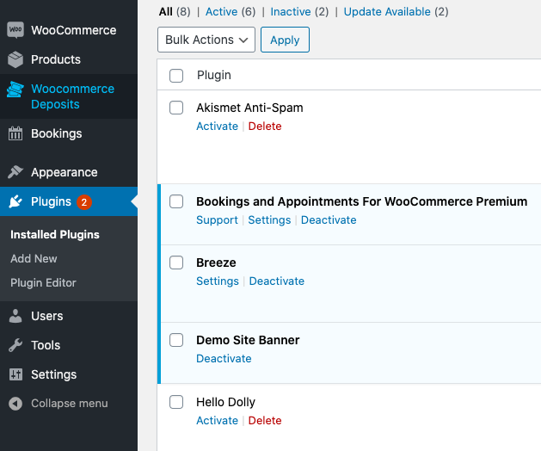
Task: Click the Akismet Anti-Spam plugin name
Action: click(249, 108)
